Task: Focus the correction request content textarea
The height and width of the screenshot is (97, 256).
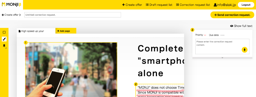Action: click(x=222, y=46)
